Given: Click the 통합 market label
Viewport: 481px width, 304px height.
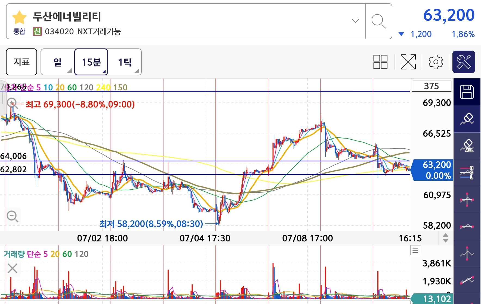Looking at the screenshot, I should (19, 32).
